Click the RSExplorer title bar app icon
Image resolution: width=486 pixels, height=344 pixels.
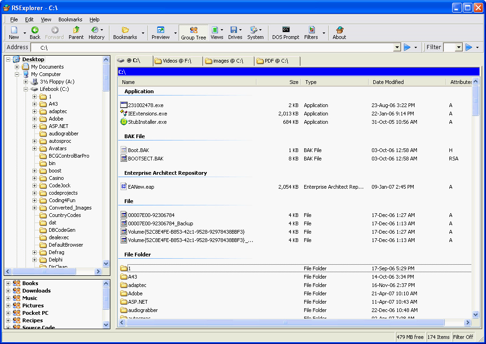pyautogui.click(x=6, y=8)
